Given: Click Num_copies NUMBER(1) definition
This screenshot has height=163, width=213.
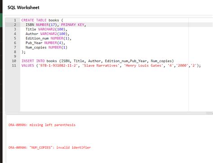Looking at the screenshot, I should tap(46, 47).
